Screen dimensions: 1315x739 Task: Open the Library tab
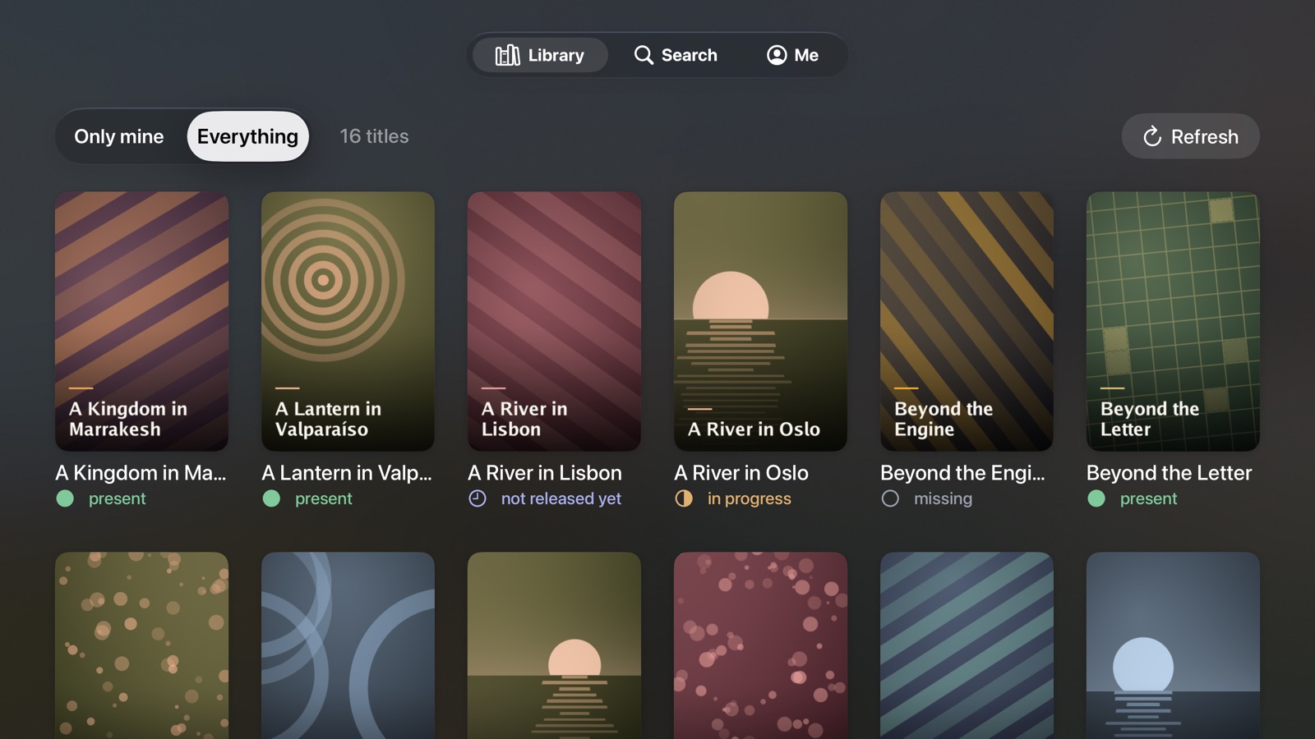(x=540, y=55)
